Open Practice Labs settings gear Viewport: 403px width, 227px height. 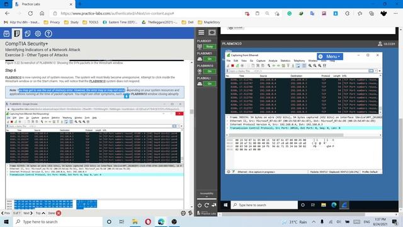38,33
